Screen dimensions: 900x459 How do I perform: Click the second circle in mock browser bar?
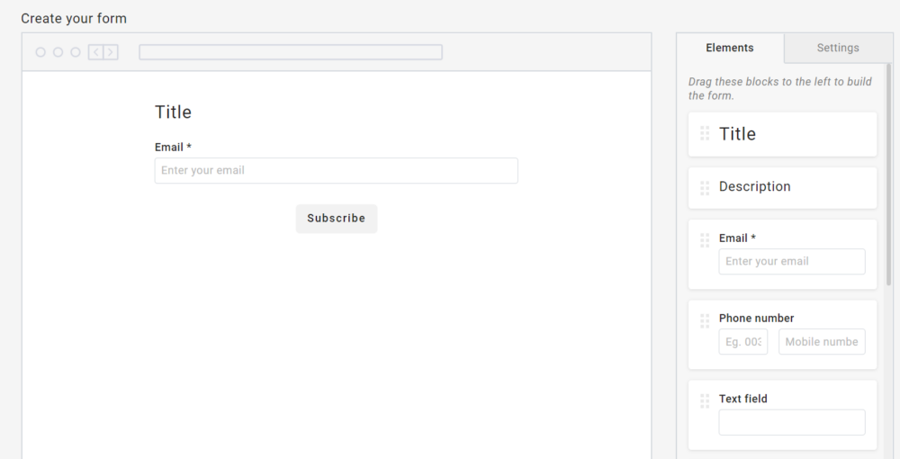point(58,52)
